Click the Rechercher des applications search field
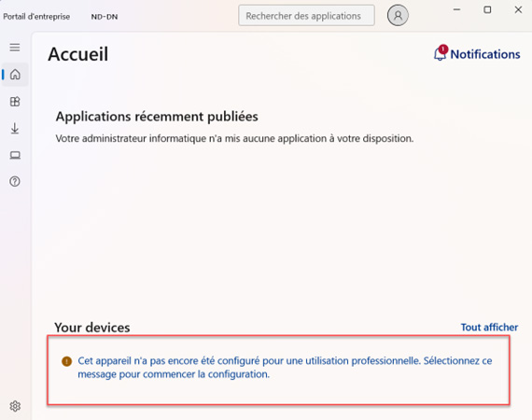This screenshot has width=532, height=420. coord(306,15)
